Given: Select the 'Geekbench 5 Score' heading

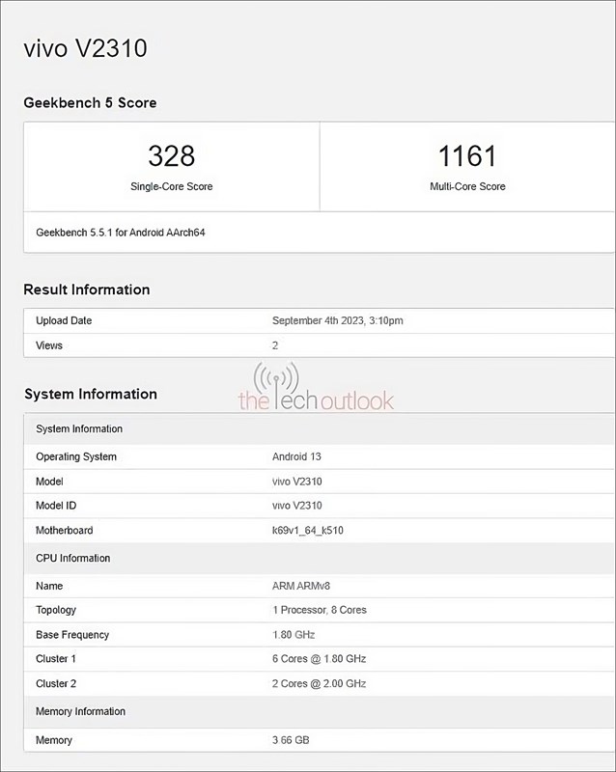Looking at the screenshot, I should [x=90, y=102].
